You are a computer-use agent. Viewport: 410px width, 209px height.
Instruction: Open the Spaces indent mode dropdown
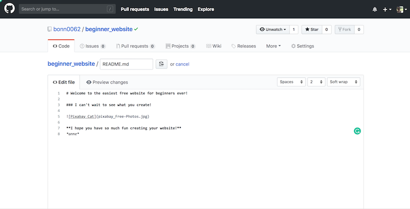pos(291,82)
